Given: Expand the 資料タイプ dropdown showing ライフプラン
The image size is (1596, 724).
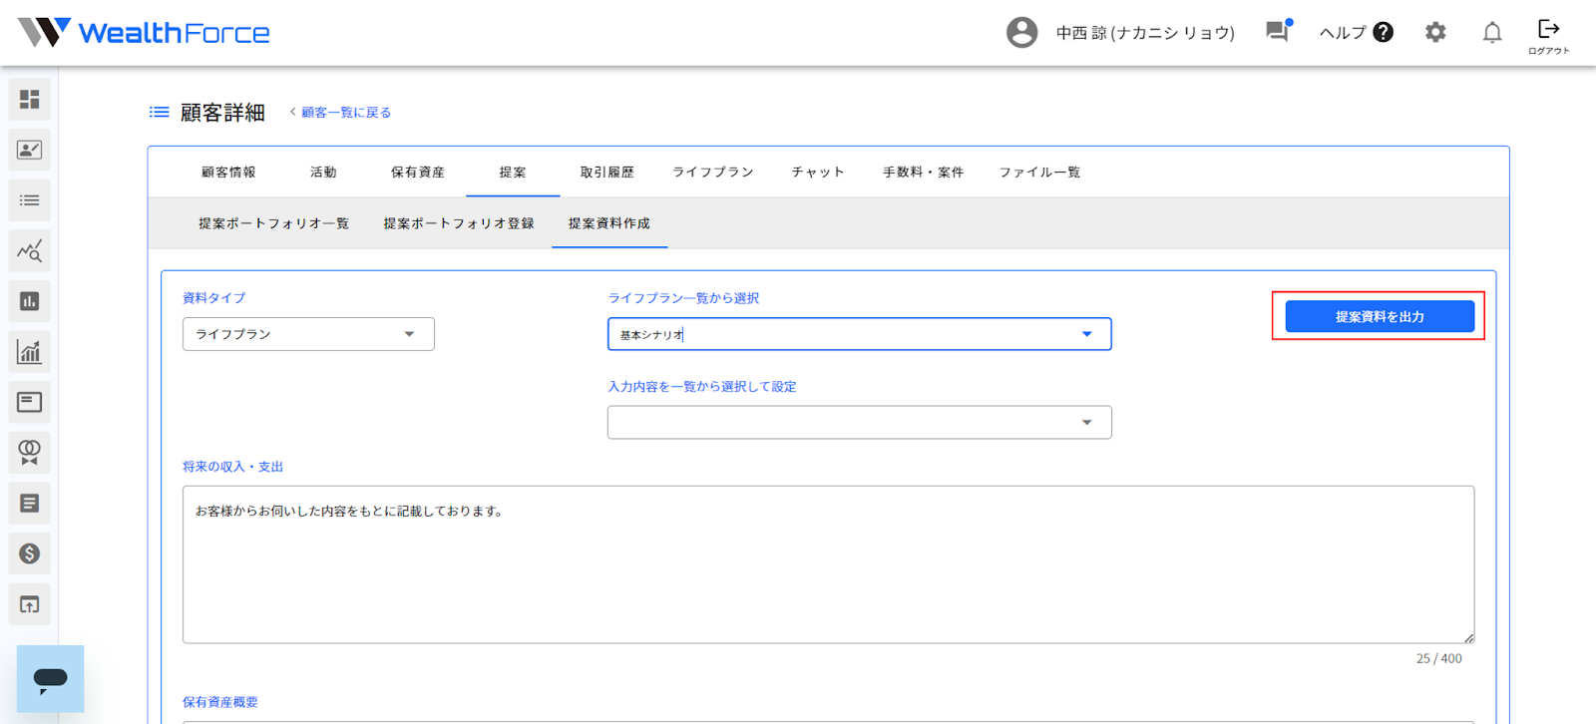Looking at the screenshot, I should 308,334.
